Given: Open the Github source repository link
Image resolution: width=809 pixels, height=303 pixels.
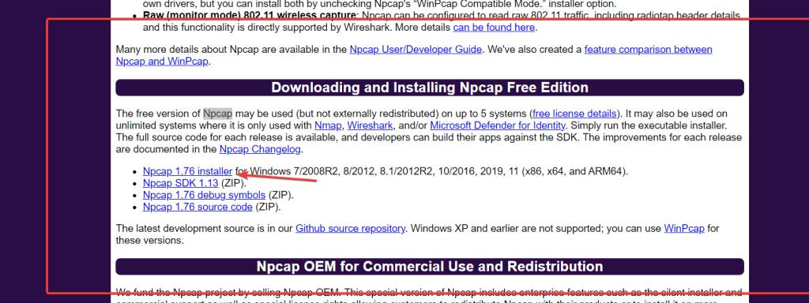Looking at the screenshot, I should pos(350,228).
